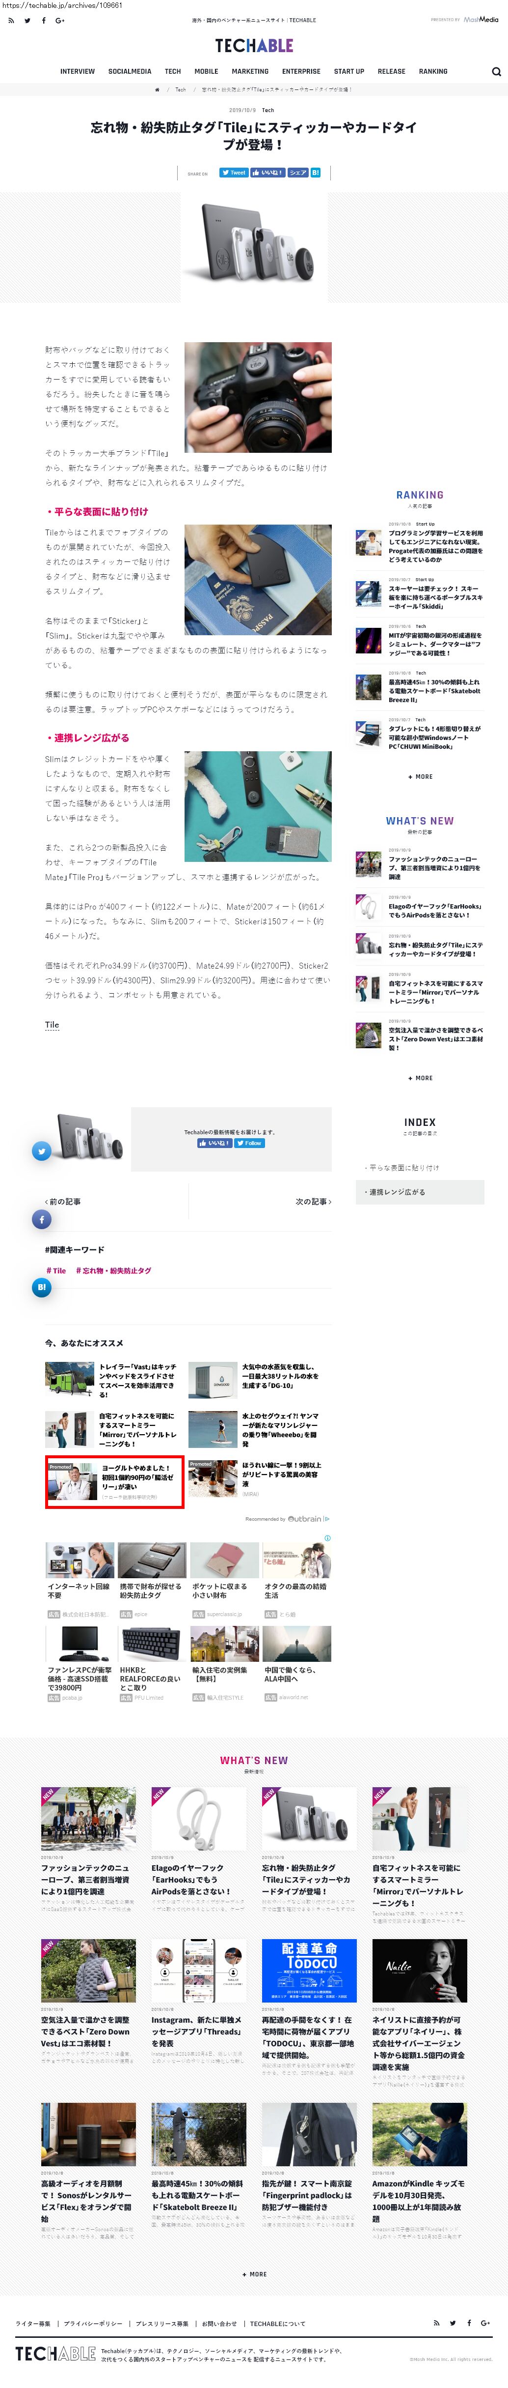The image size is (508, 2388).
Task: Open the footer RSS icon
Action: coord(437,2322)
